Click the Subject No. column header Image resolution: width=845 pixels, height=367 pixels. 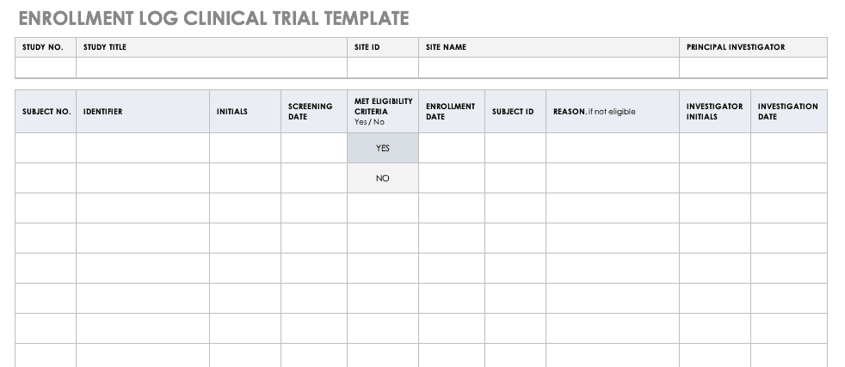click(46, 112)
